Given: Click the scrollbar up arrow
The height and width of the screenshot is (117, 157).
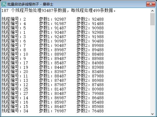Looking at the screenshot, I should point(152,11).
